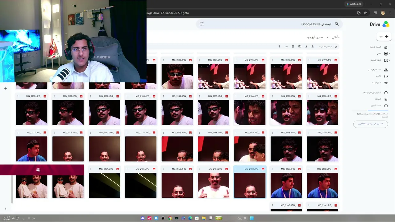Image resolution: width=395 pixels, height=222 pixels.
Task: Open File Explorer from the taskbar
Action: pyautogui.click(x=204, y=218)
